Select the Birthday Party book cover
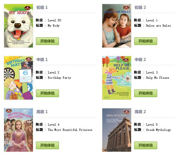 click(x=19, y=78)
